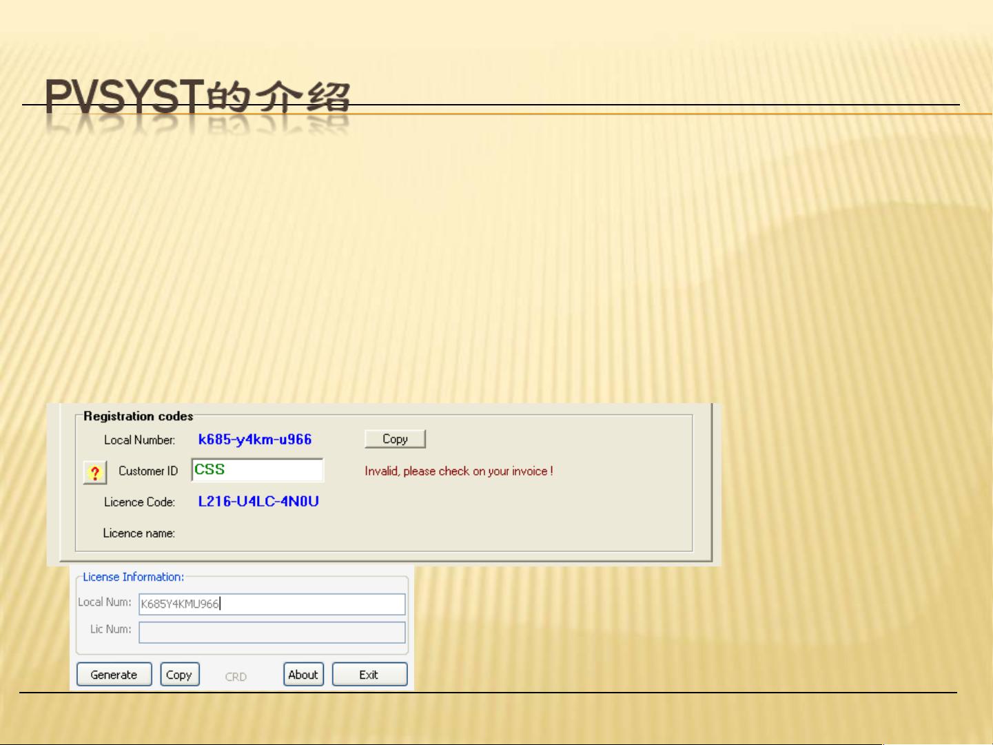Viewport: 993px width, 745px height.
Task: Click the Local Num field showing K685Y4KMU966
Action: point(272,604)
